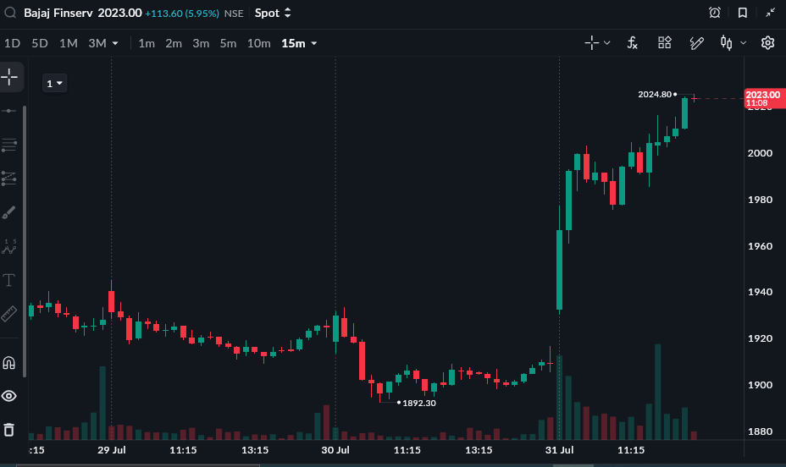Open the crosshair cursor tool in top toolbar
Viewport: 786px width, 467px height.
pyautogui.click(x=591, y=43)
